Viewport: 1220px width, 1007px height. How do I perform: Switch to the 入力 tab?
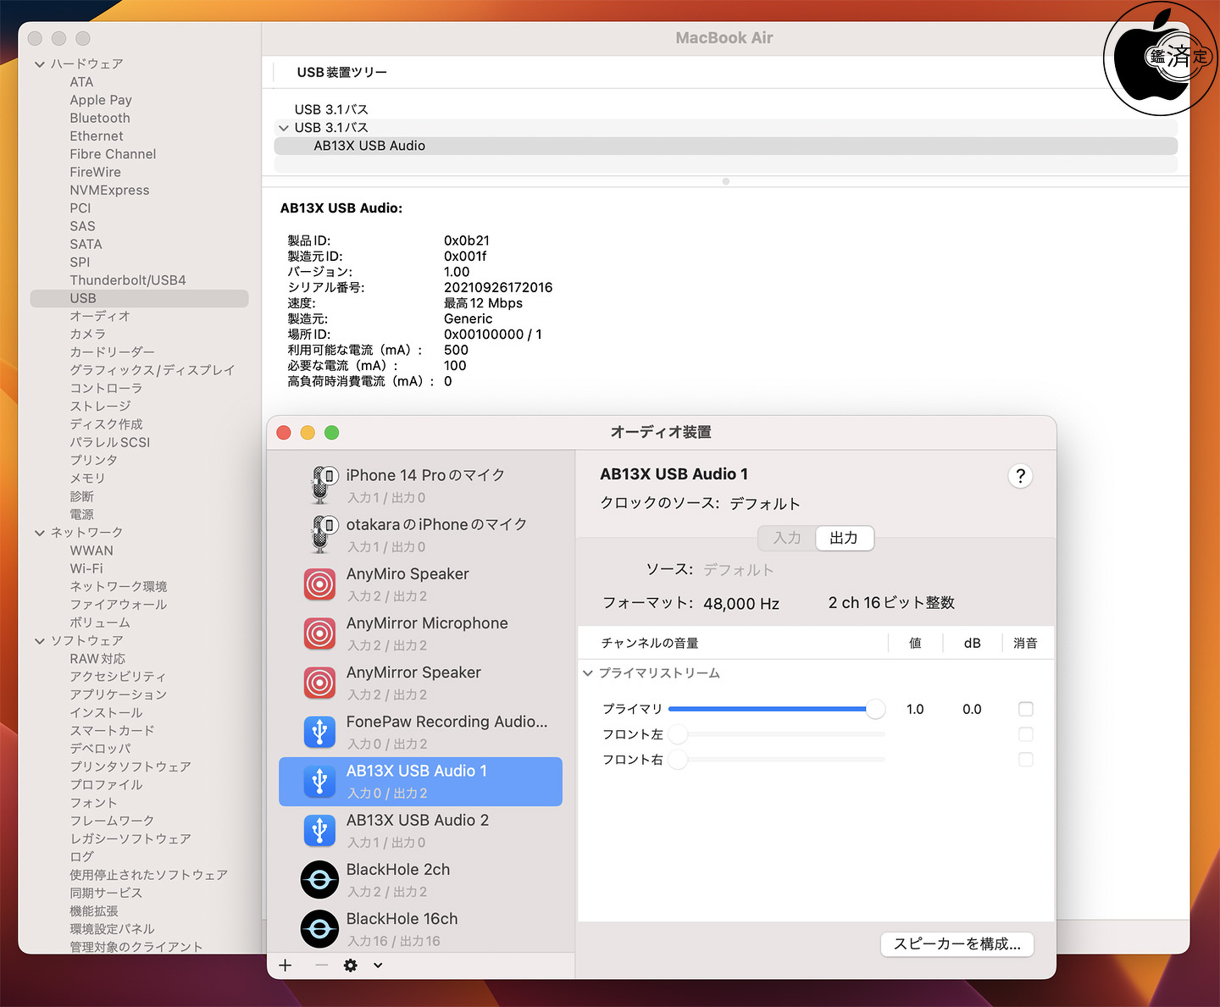(x=787, y=538)
